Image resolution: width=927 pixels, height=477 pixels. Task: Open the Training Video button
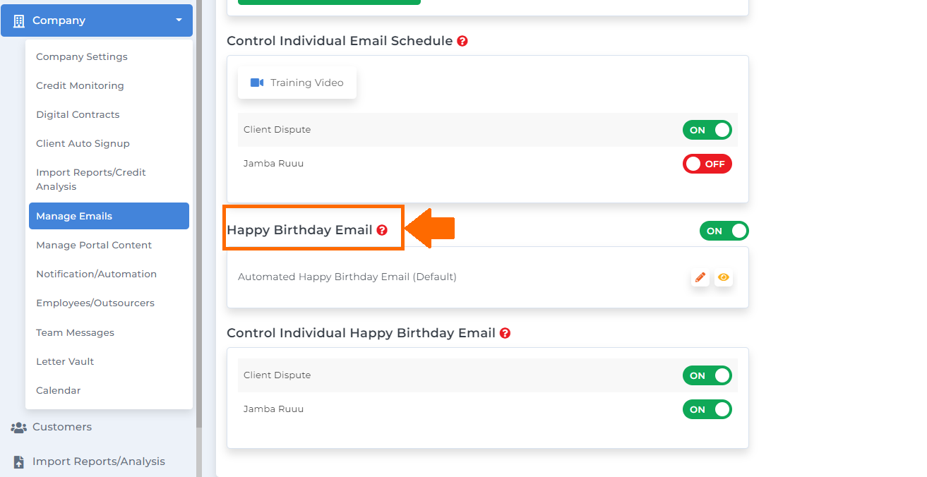coord(297,83)
